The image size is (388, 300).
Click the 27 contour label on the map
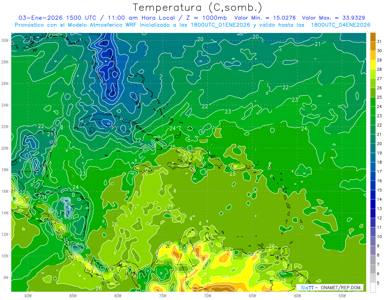(228, 250)
